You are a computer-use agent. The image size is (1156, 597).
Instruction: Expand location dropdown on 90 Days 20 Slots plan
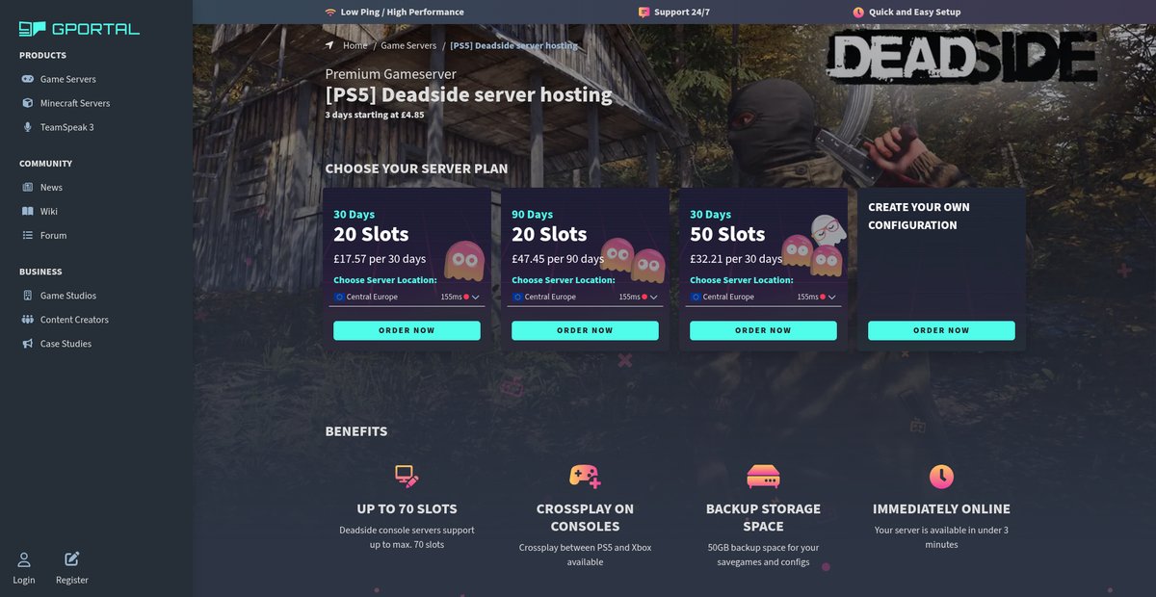tap(585, 297)
